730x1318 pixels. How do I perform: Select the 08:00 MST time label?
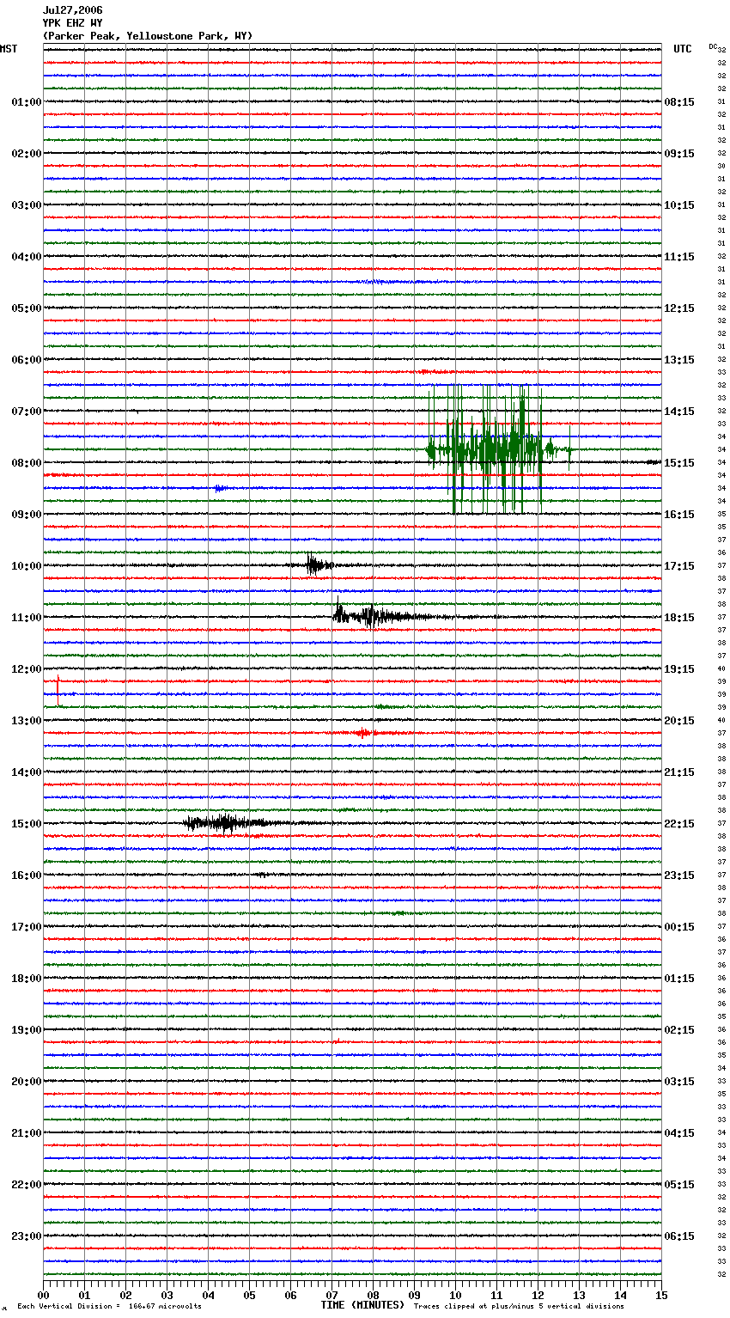coord(27,463)
